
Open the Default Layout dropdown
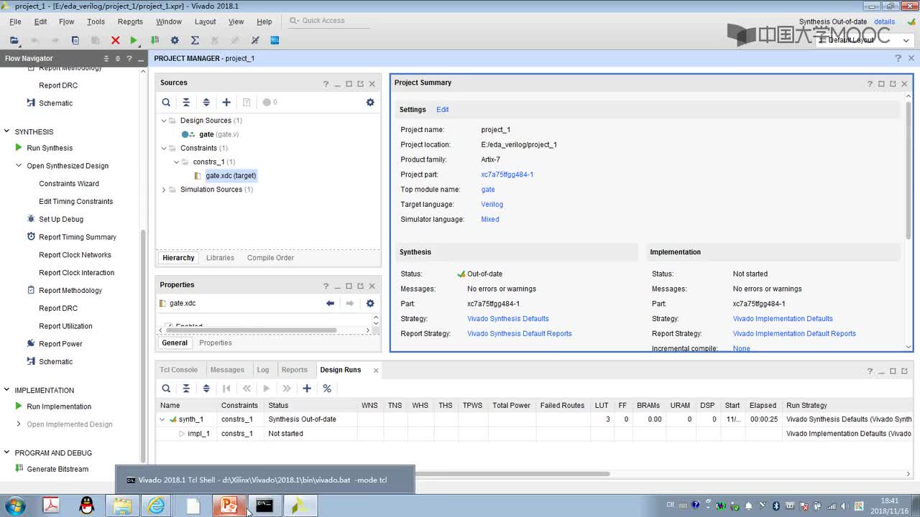(865, 40)
